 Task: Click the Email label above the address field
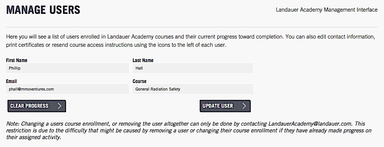coord(12,81)
